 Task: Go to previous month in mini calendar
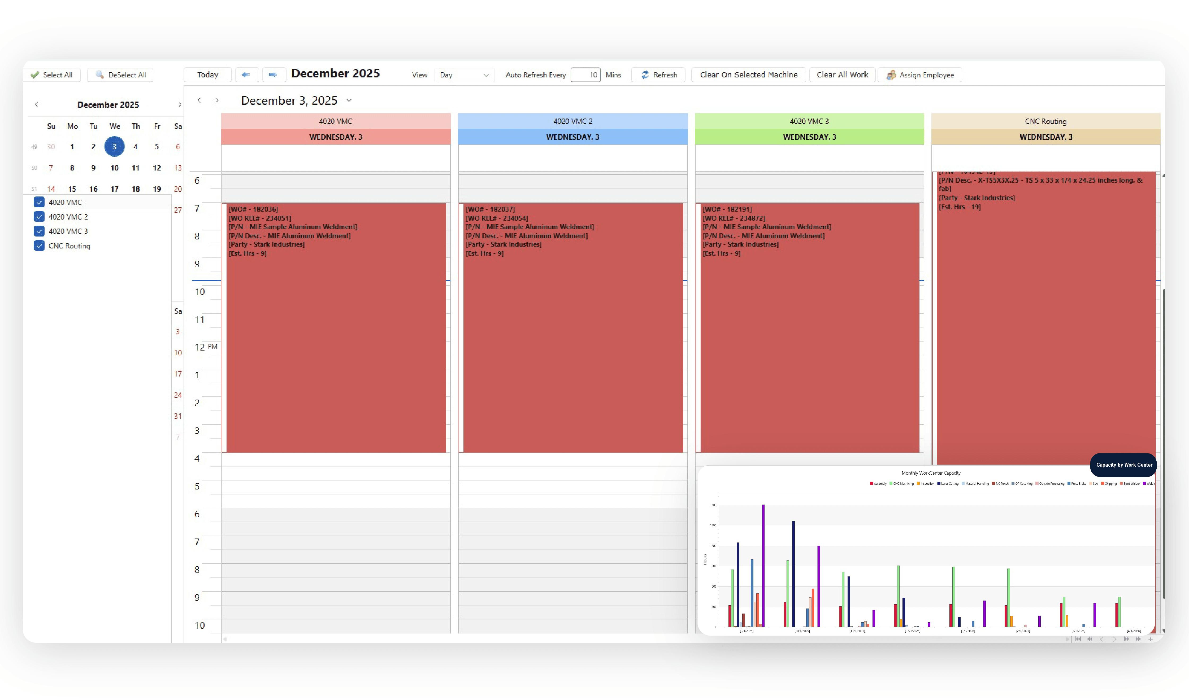pyautogui.click(x=36, y=105)
